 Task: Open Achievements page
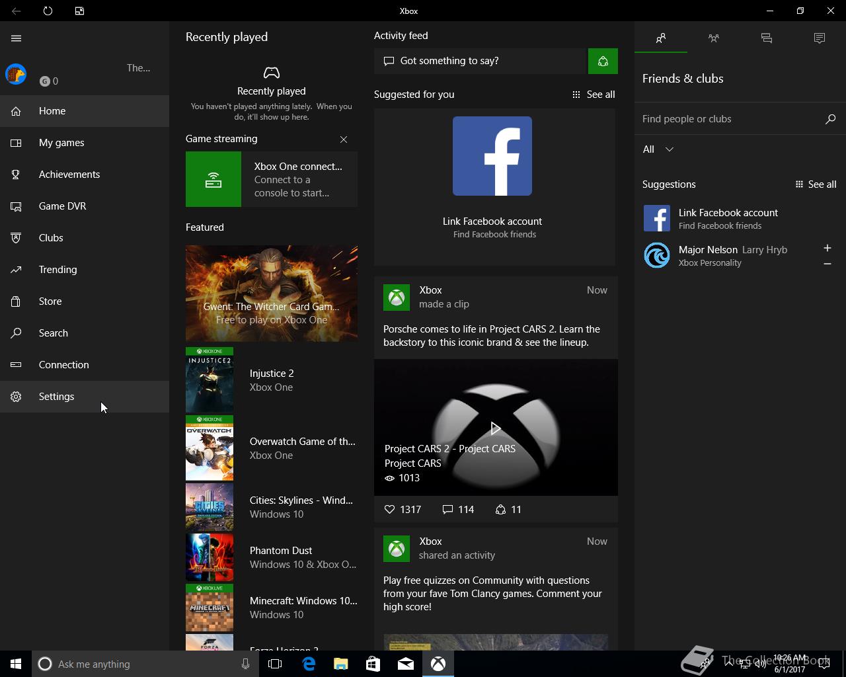pyautogui.click(x=85, y=175)
